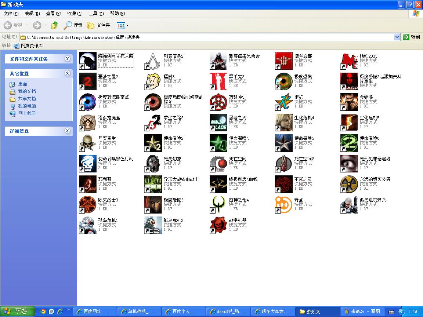Switch to the 百度网址 taskbar window

(x=95, y=311)
